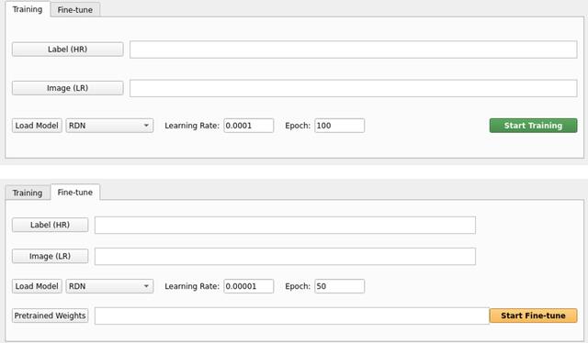The width and height of the screenshot is (588, 343).
Task: Click Image (LR) button in the Training panel
Action: click(x=67, y=88)
